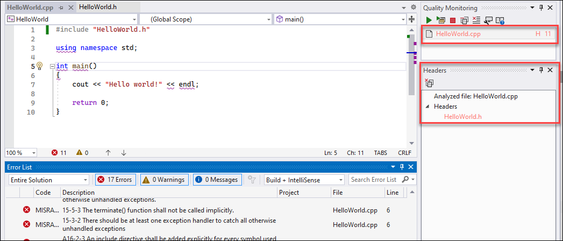Click the cube icon next to main()
The image size is (563, 241).
click(x=280, y=19)
